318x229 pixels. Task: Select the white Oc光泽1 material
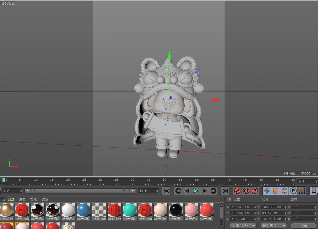[x=68, y=212]
